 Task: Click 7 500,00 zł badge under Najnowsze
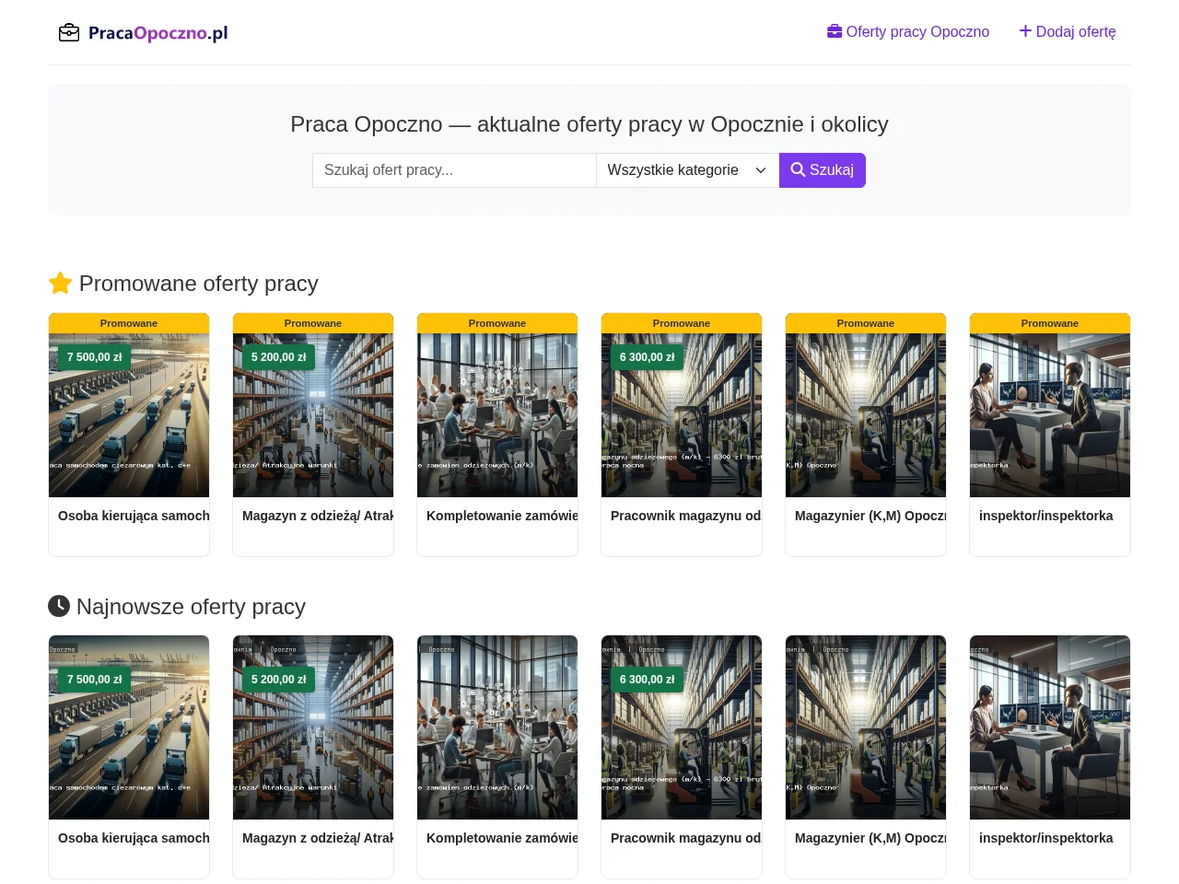tap(94, 680)
